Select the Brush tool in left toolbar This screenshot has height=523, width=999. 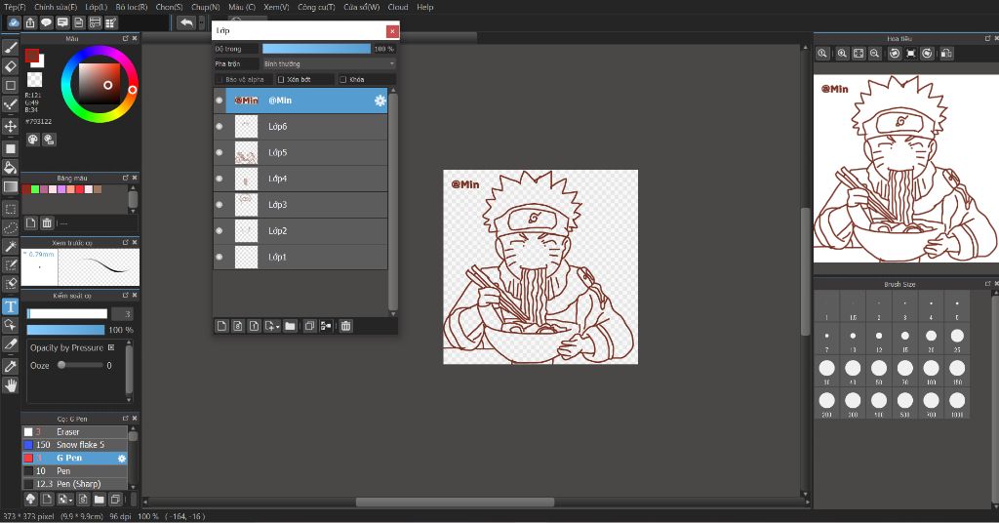tap(10, 47)
